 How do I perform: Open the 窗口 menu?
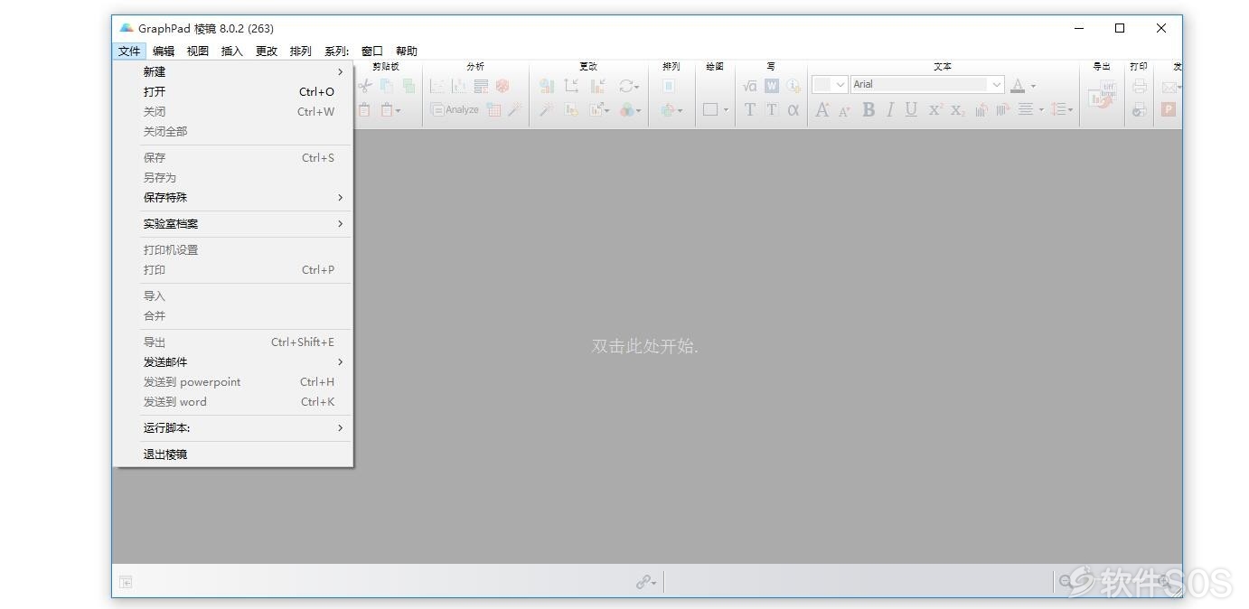pyautogui.click(x=372, y=52)
